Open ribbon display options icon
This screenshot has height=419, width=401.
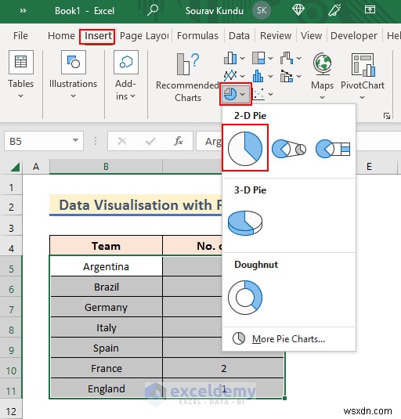(370, 9)
